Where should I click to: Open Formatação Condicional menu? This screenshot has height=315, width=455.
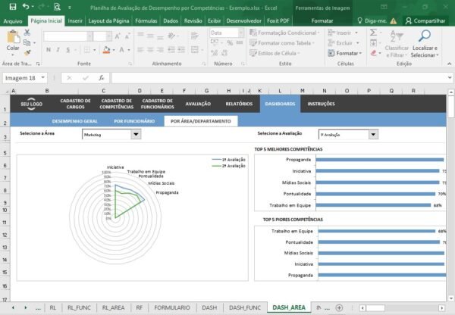[284, 33]
